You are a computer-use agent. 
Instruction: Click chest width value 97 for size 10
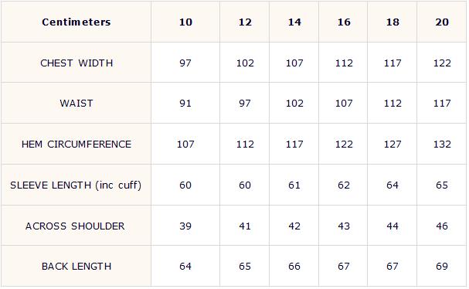(x=185, y=63)
